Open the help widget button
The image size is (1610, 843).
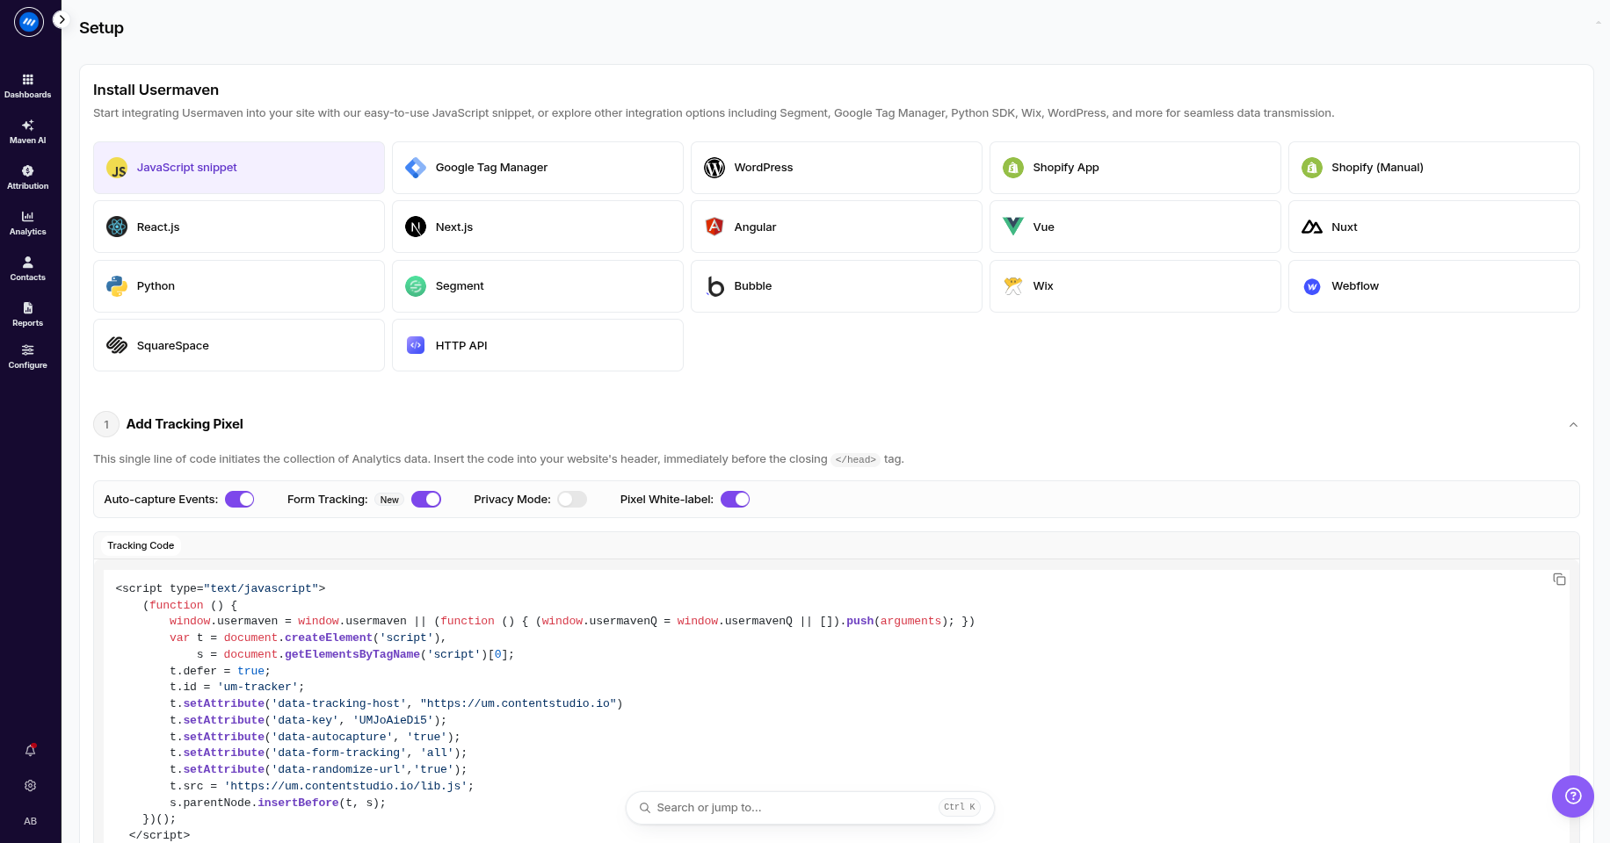tap(1573, 796)
